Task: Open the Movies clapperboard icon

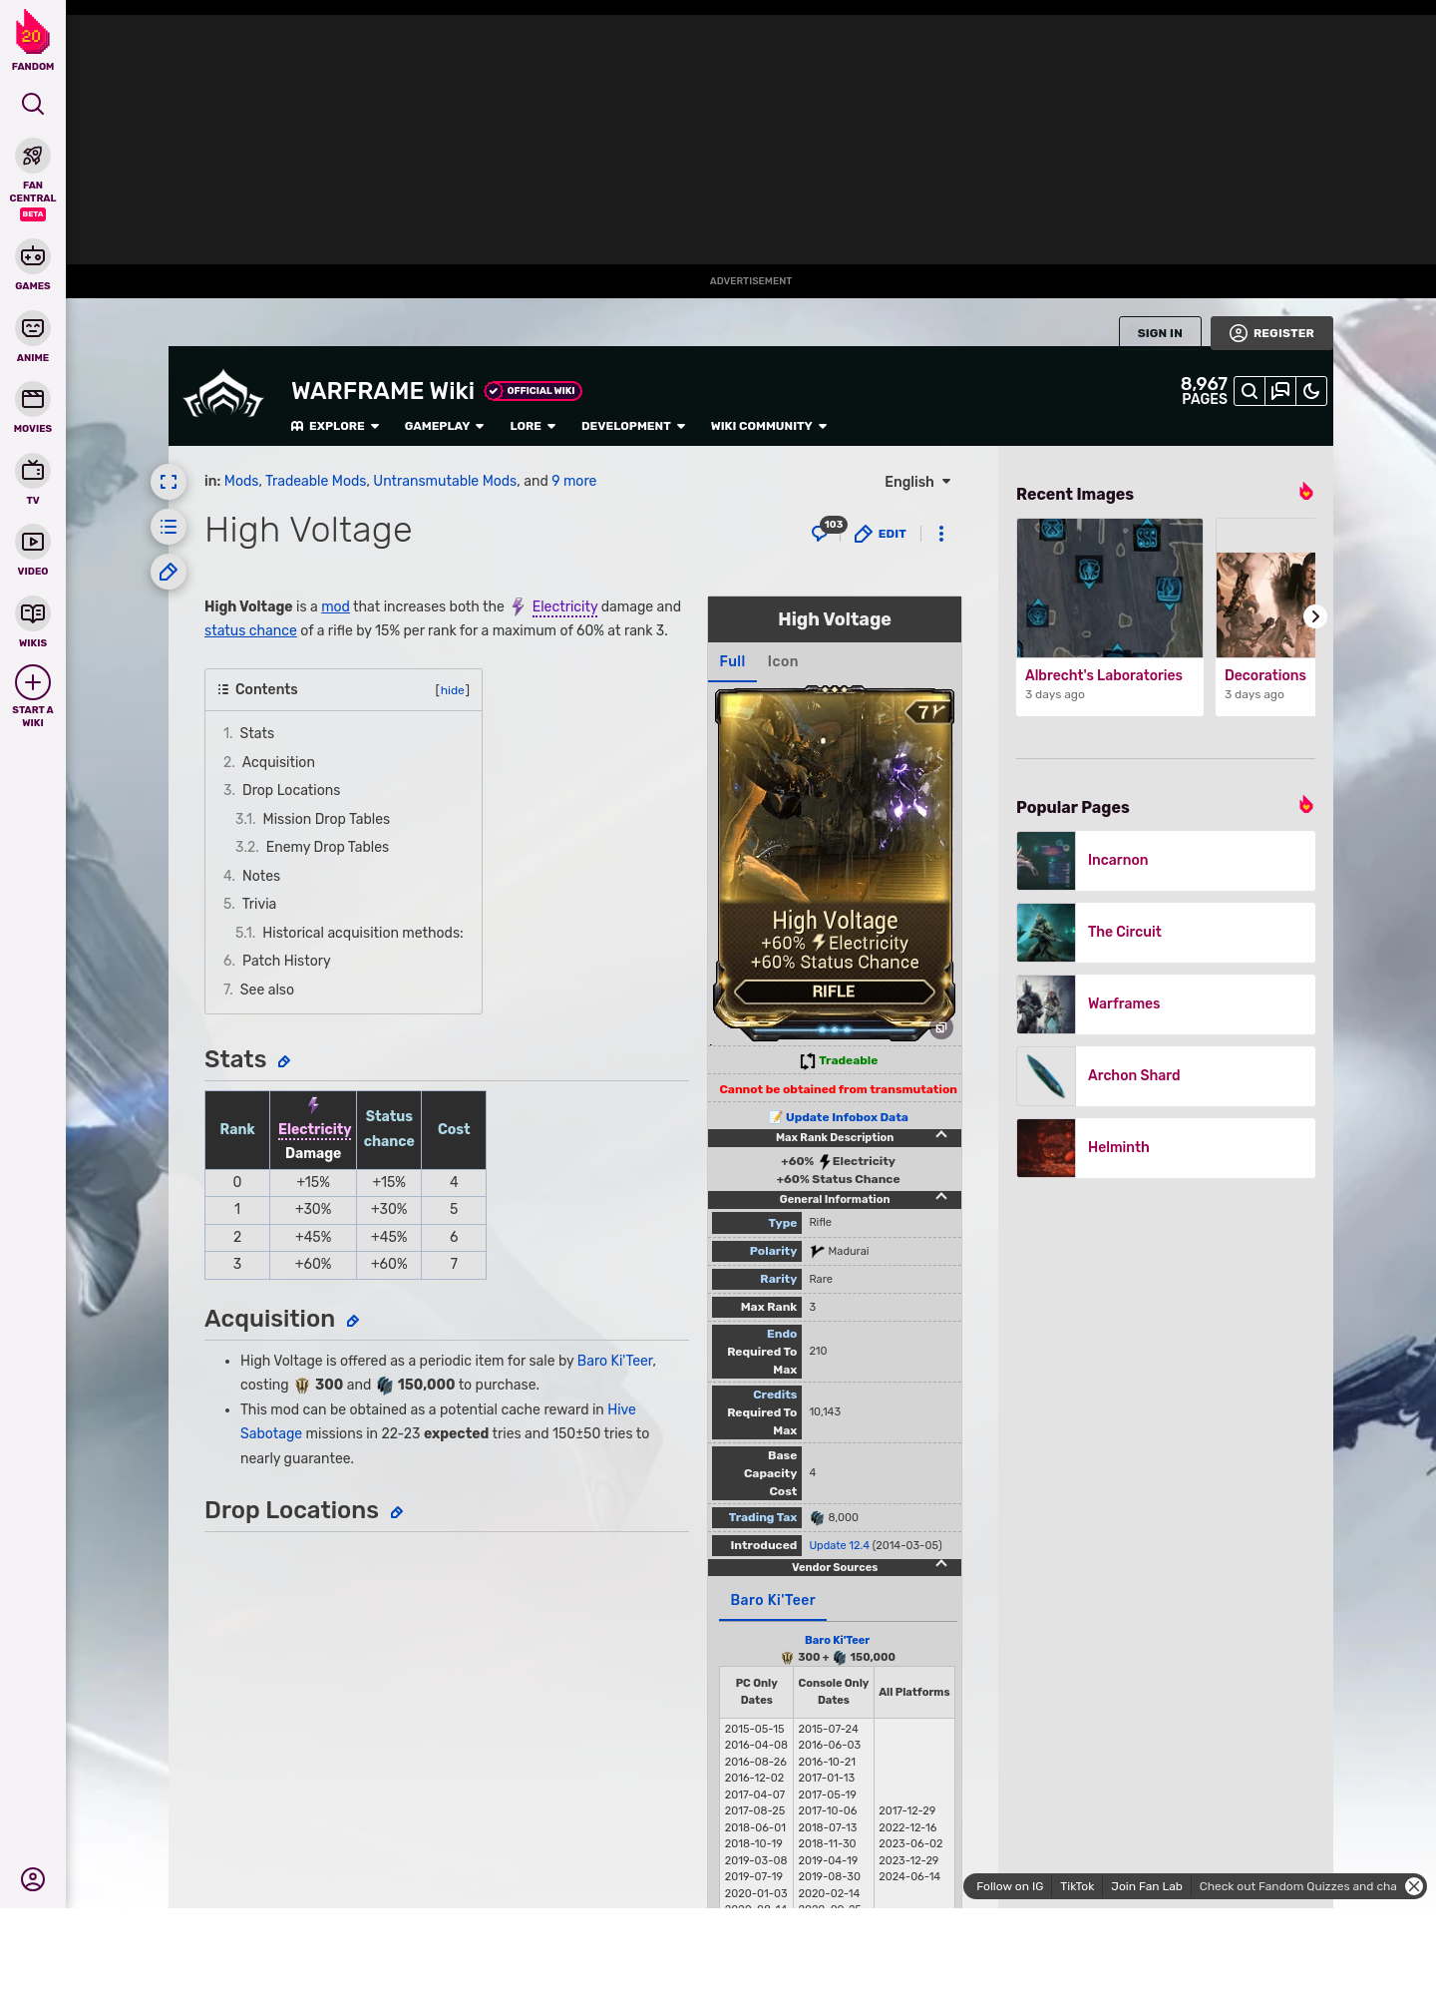Action: pos(33,399)
